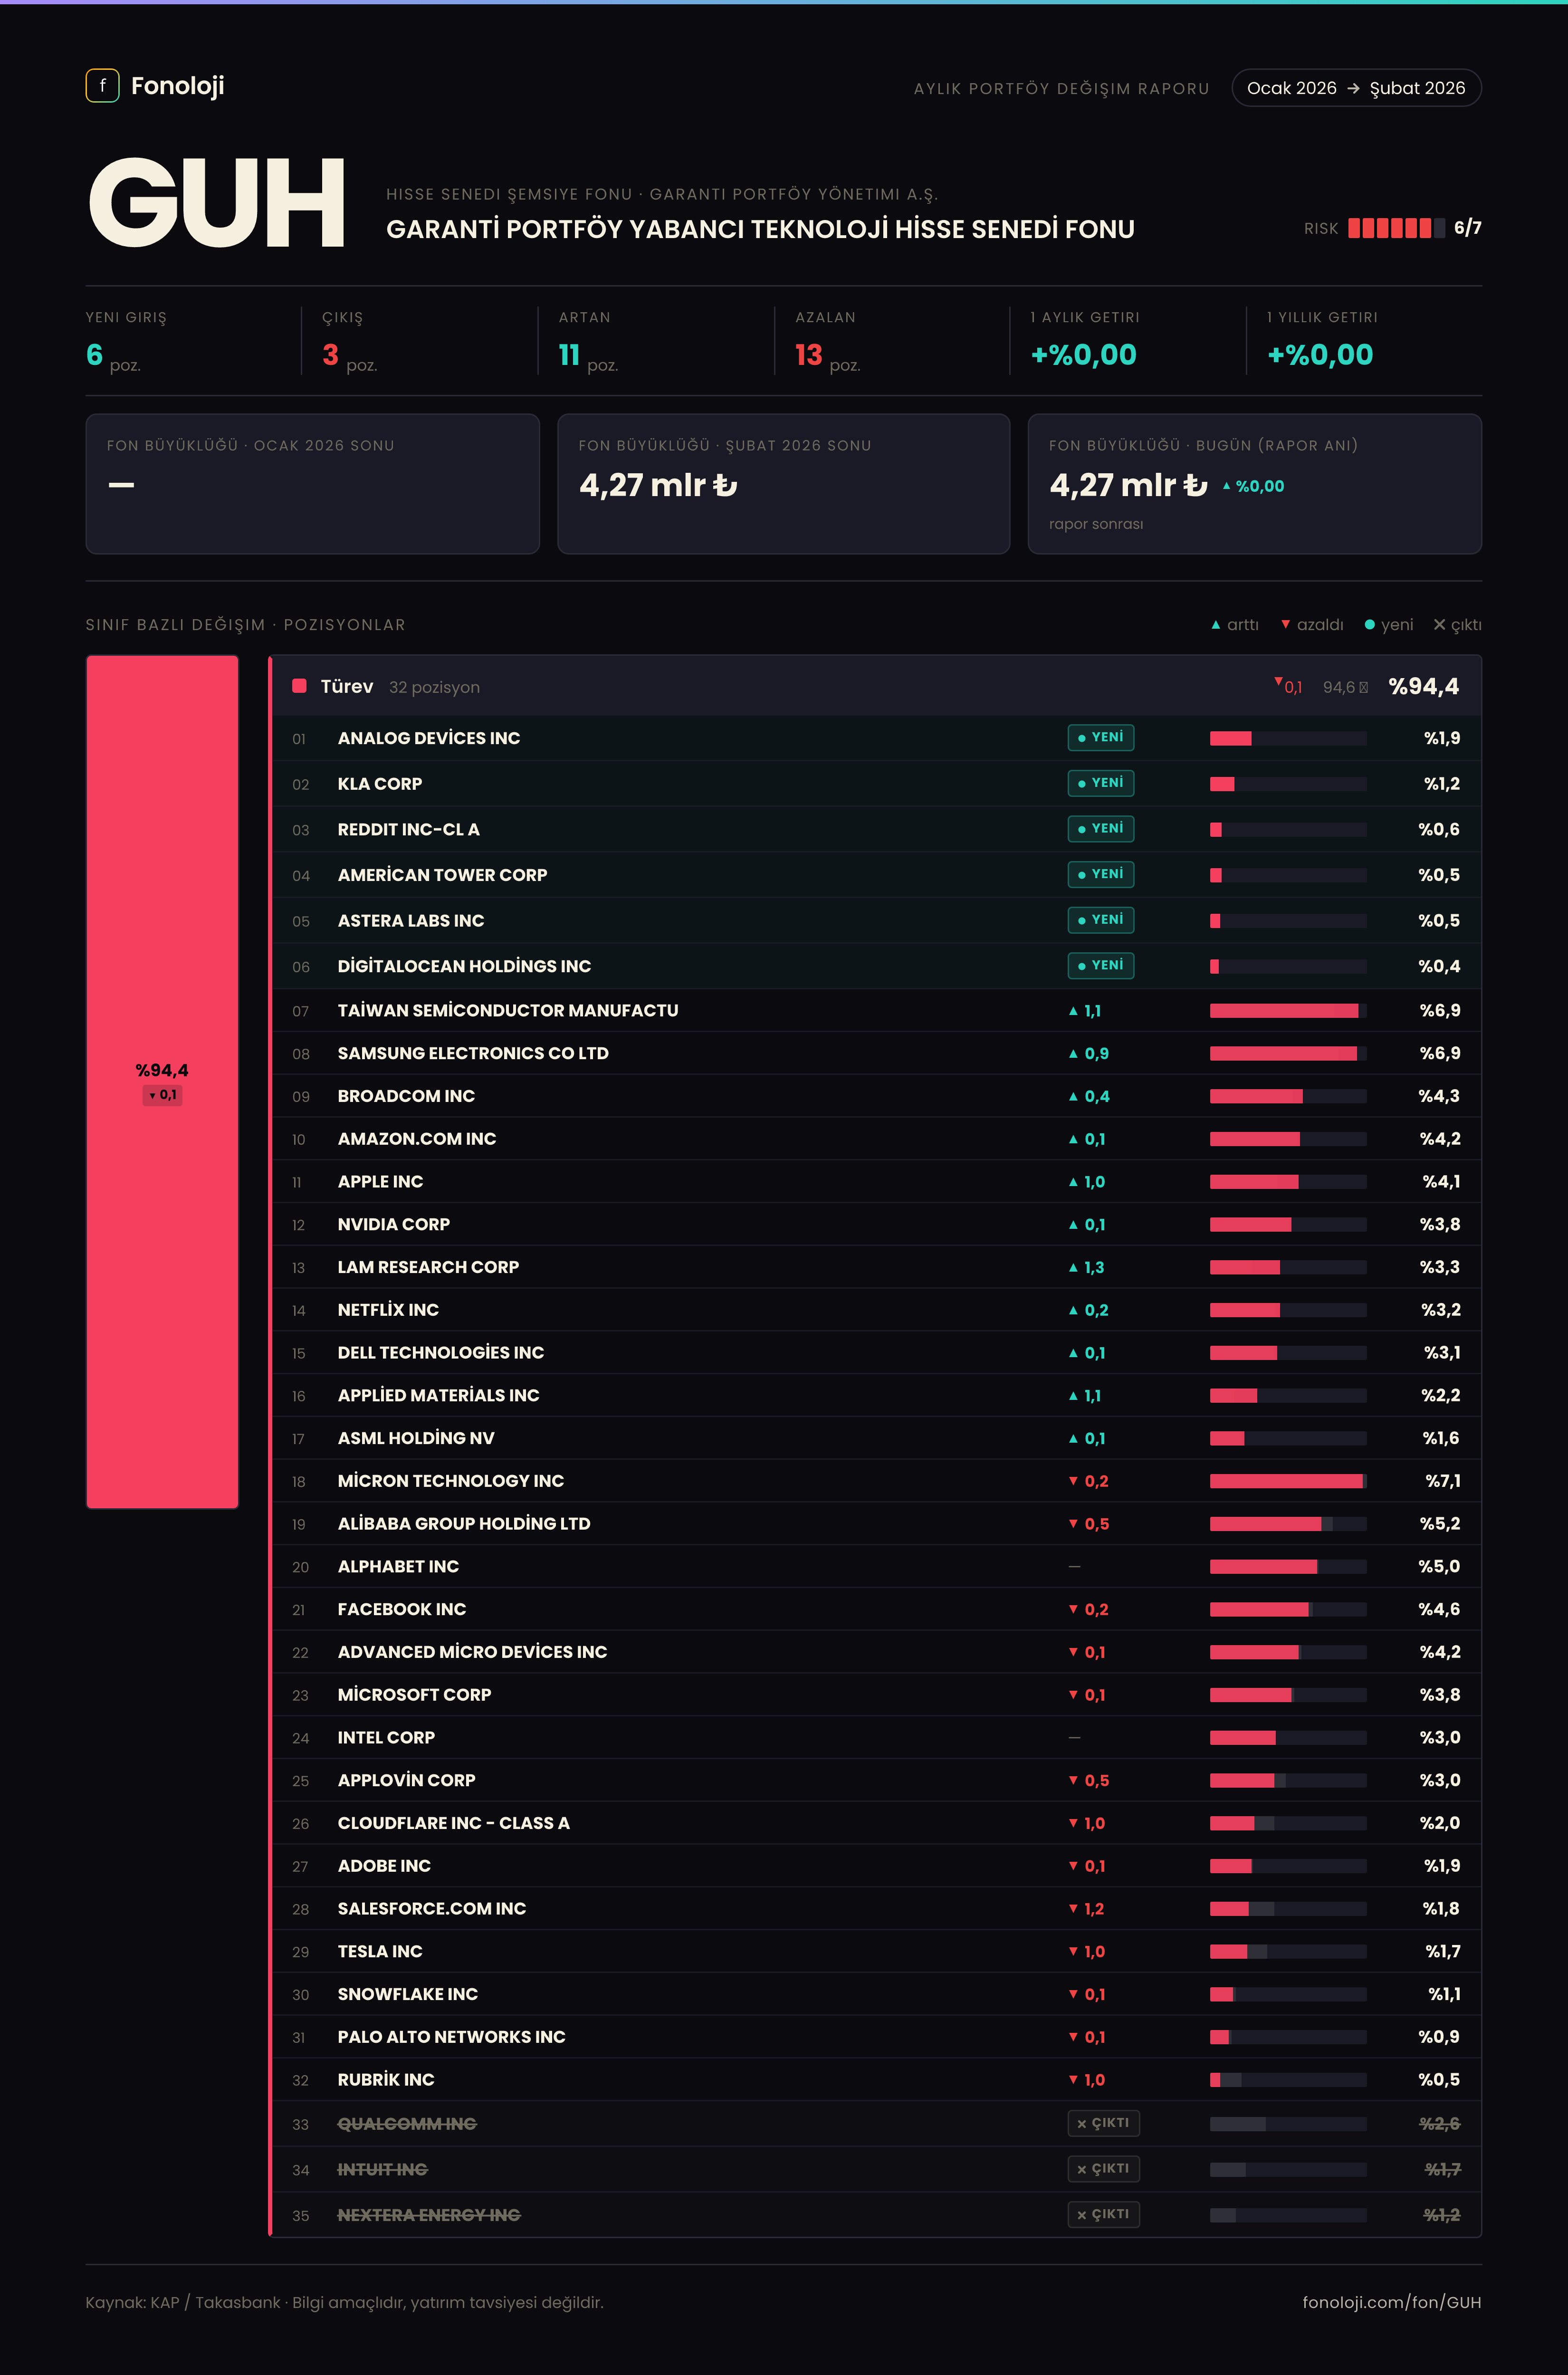Viewport: 1568px width, 2375px height.
Task: Click the YENİ badge on Astera Labs
Action: coord(1100,920)
